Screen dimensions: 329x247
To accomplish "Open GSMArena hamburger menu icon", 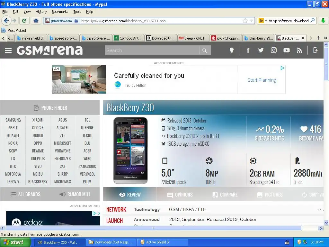I will coord(8,50).
